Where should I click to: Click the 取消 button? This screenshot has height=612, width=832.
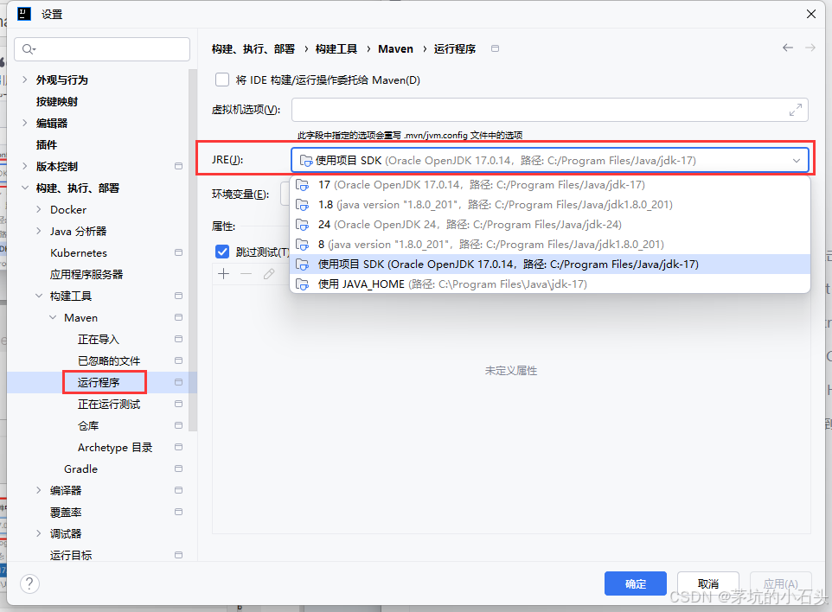(707, 583)
